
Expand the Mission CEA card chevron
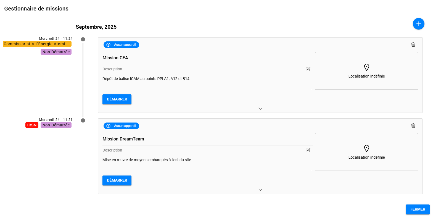pyautogui.click(x=260, y=108)
